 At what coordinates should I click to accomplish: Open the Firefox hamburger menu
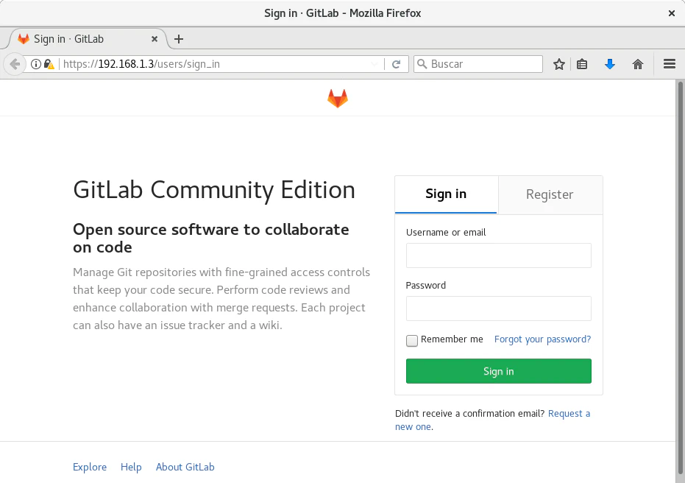pos(670,64)
